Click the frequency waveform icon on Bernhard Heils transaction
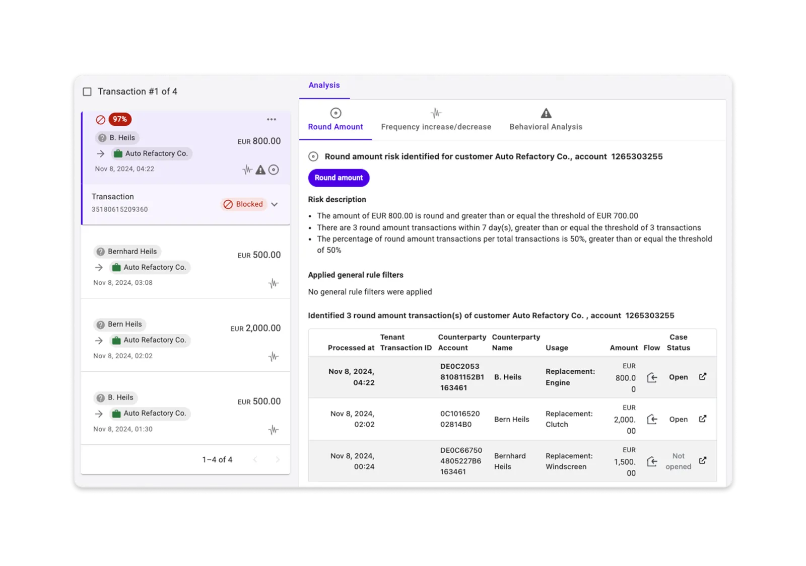The height and width of the screenshot is (566, 806). click(x=273, y=283)
